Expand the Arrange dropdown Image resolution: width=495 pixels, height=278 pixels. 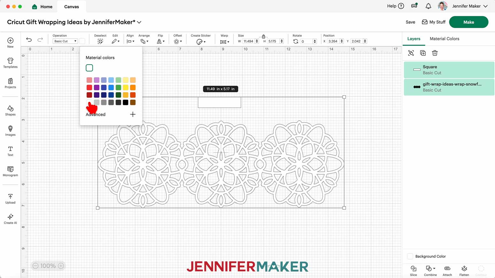coord(144,41)
